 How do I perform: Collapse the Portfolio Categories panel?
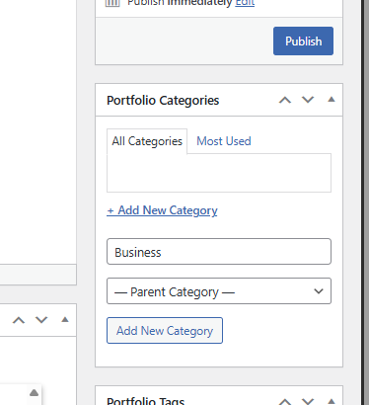[x=332, y=100]
